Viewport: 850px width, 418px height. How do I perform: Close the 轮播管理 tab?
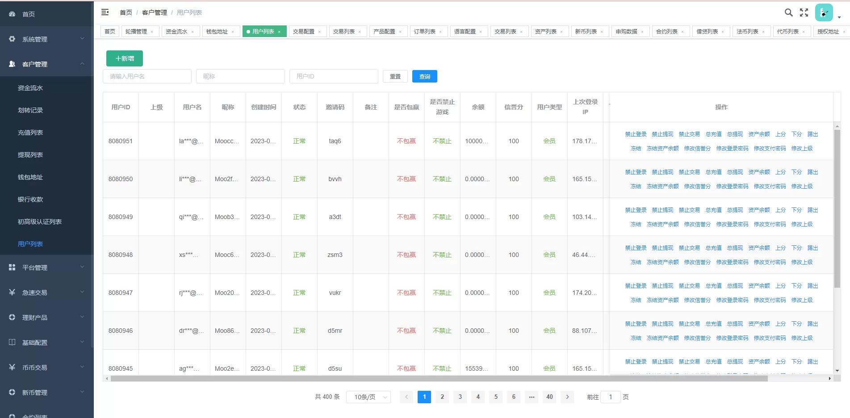pyautogui.click(x=152, y=32)
